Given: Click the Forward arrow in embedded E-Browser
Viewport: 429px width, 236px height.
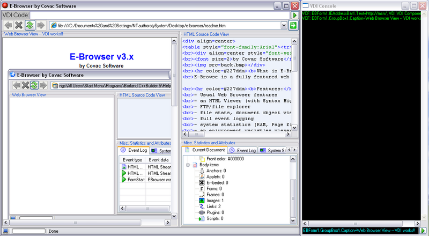Looking at the screenshot, I should pyautogui.click(x=43, y=85).
